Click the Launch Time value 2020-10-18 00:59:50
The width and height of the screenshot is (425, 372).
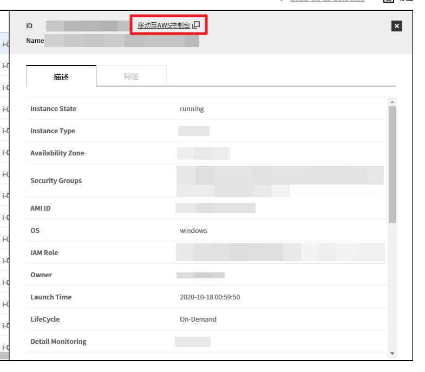click(x=210, y=297)
